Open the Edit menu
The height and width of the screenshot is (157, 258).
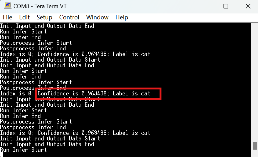[x=24, y=18]
